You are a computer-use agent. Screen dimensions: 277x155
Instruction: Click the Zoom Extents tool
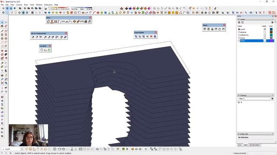point(2,83)
